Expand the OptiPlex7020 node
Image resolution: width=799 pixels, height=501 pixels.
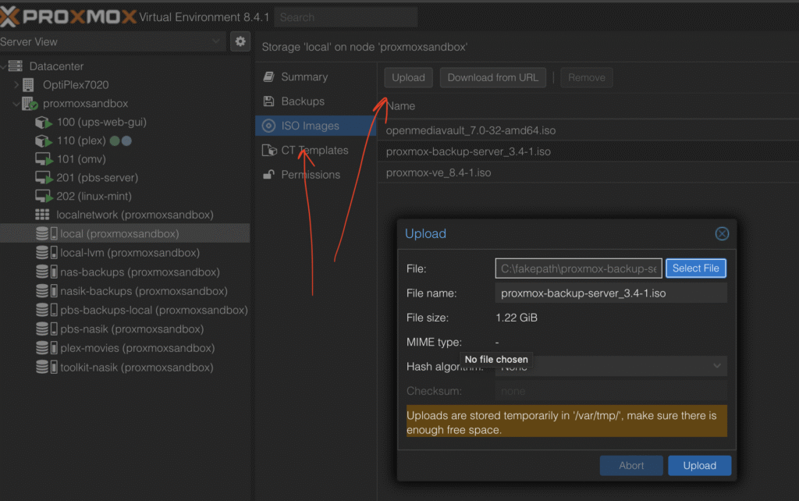point(16,84)
